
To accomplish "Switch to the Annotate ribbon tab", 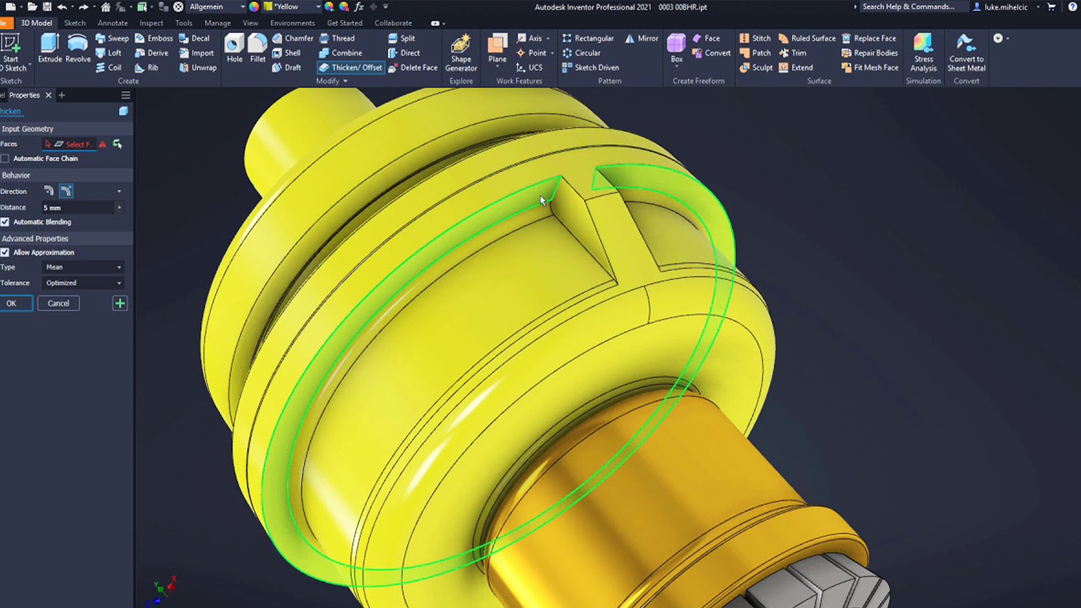I will click(112, 23).
